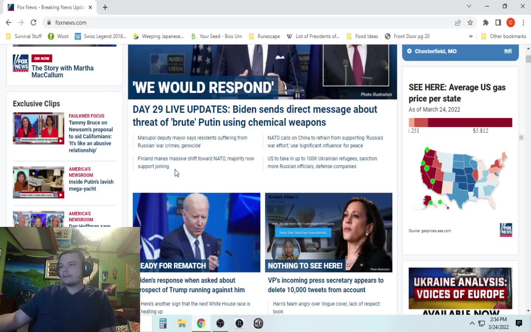
Task: Open the Chrome three-dot menu
Action: click(523, 23)
